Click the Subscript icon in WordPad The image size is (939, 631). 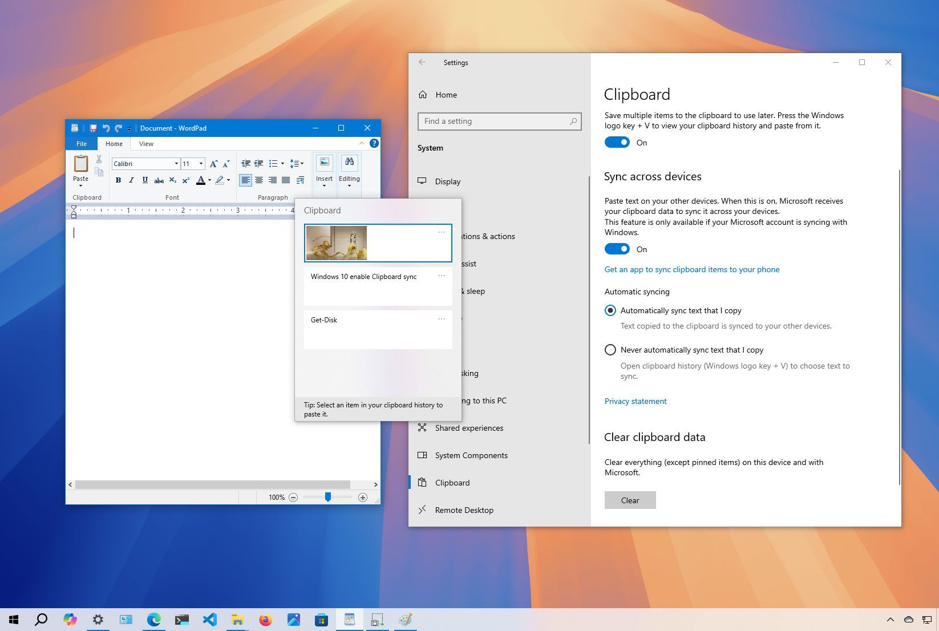[x=172, y=180]
